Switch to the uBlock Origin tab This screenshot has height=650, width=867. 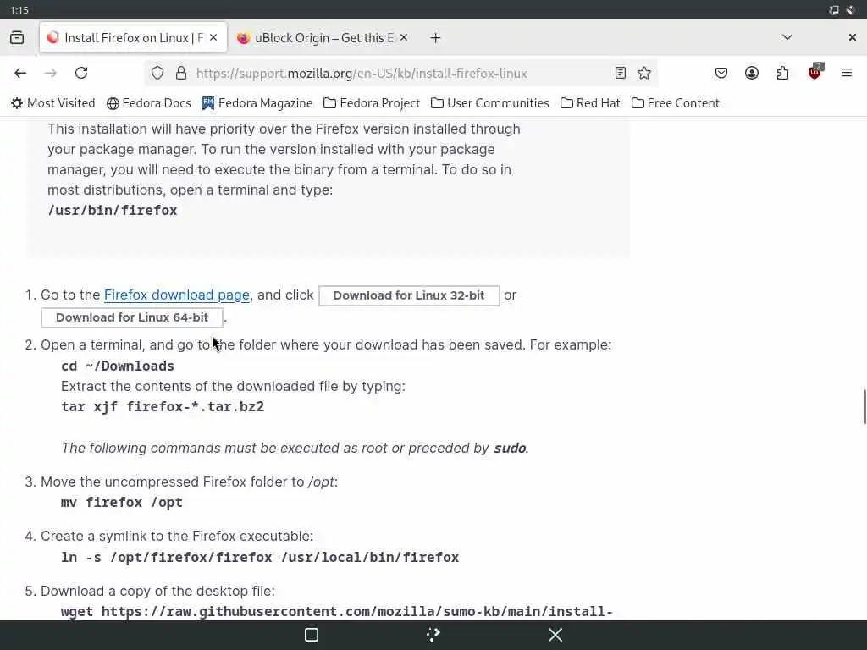(323, 37)
